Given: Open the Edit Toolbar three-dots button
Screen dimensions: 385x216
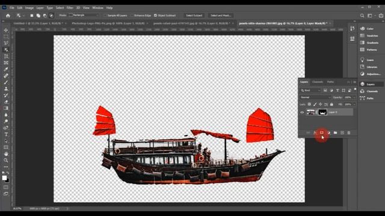Looking at the screenshot, I should (6, 167).
